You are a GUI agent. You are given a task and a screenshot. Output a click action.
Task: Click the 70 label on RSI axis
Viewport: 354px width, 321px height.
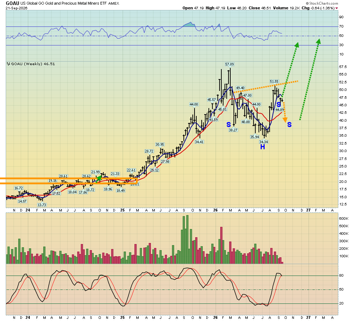pyautogui.click(x=341, y=26)
